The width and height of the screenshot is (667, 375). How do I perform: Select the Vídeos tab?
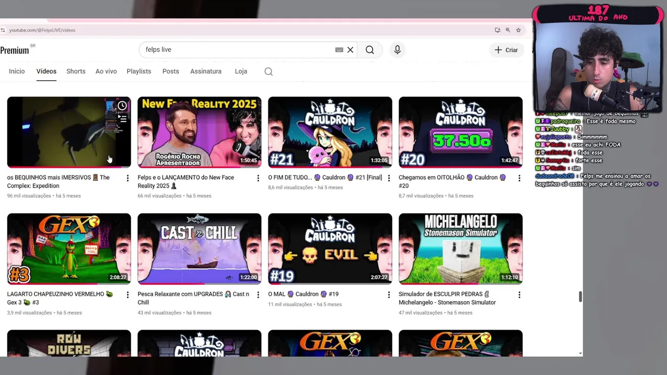[46, 71]
